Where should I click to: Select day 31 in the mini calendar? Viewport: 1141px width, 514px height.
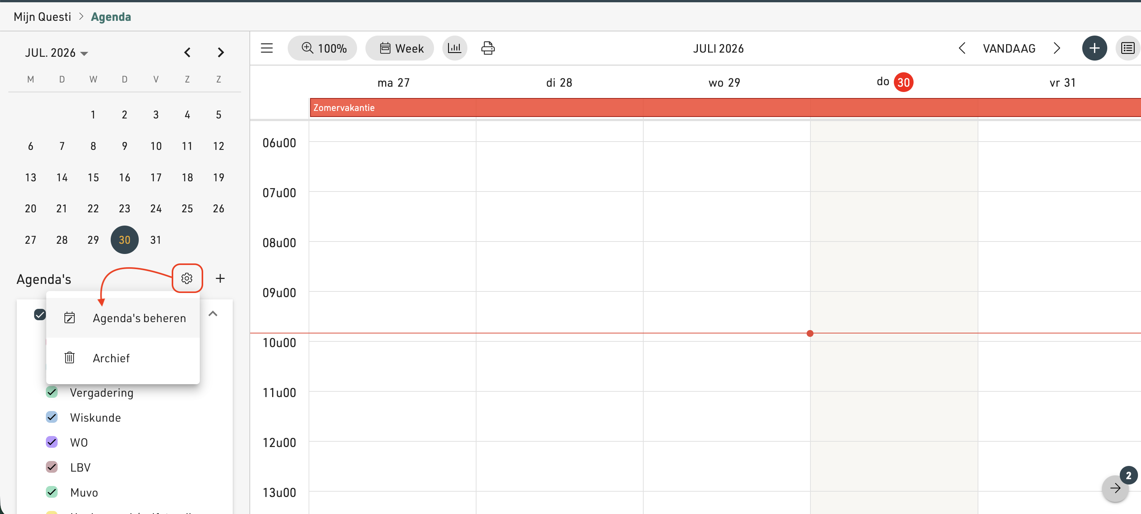pos(156,240)
